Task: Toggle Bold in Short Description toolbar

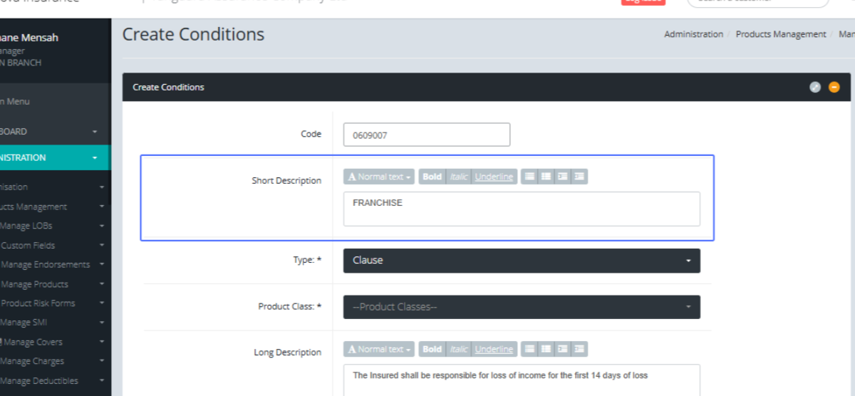Action: [432, 177]
